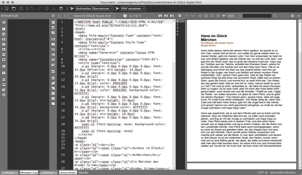Jump to bookmark 2
Viewport: 302px width, 175px height.
[166, 16]
